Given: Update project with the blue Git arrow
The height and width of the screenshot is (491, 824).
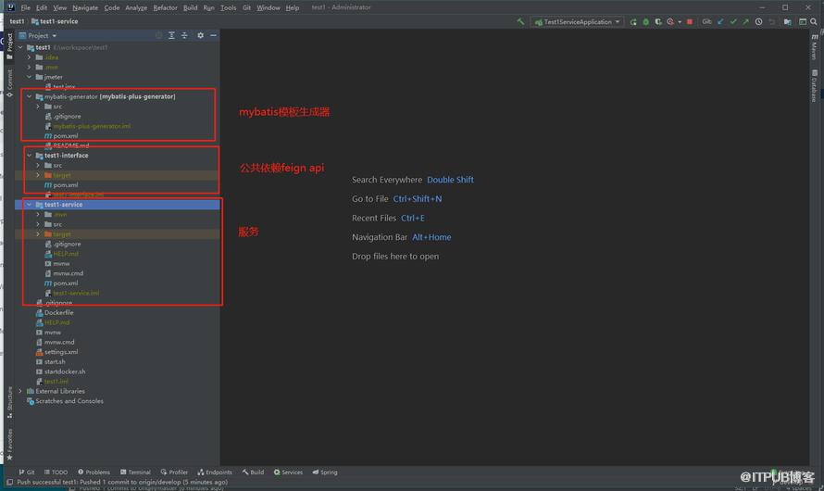Looking at the screenshot, I should pos(720,21).
